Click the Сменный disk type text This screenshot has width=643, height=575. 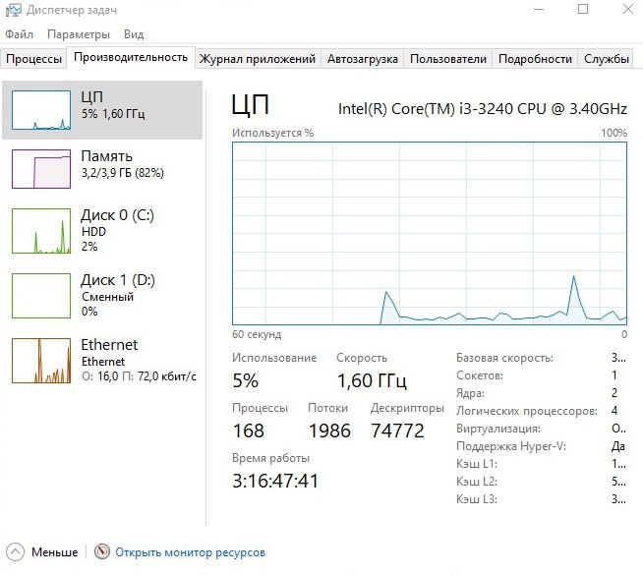coord(107,297)
